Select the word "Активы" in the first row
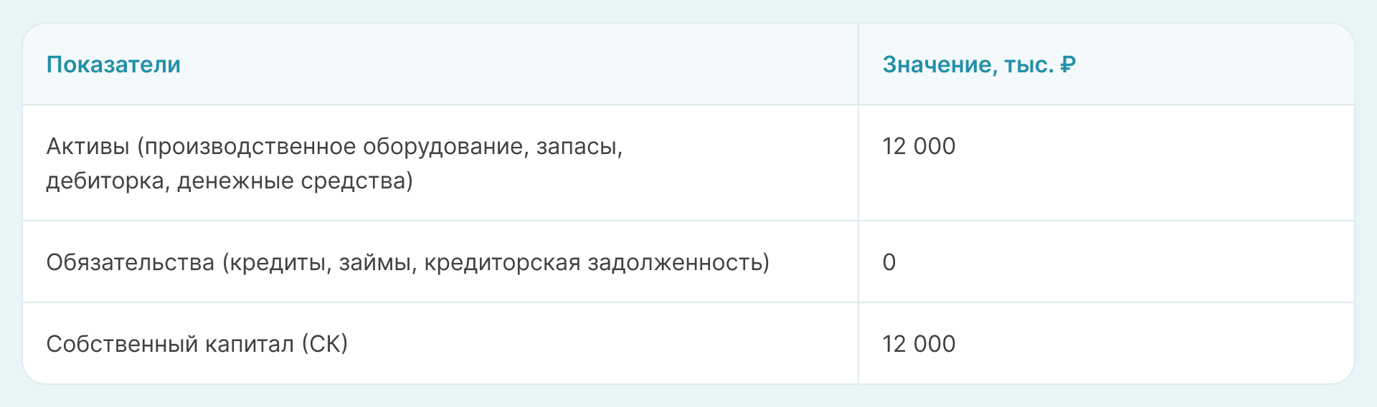The image size is (1377, 407). [87, 146]
